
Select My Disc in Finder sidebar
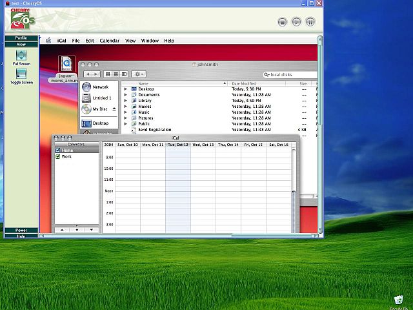tap(95, 109)
